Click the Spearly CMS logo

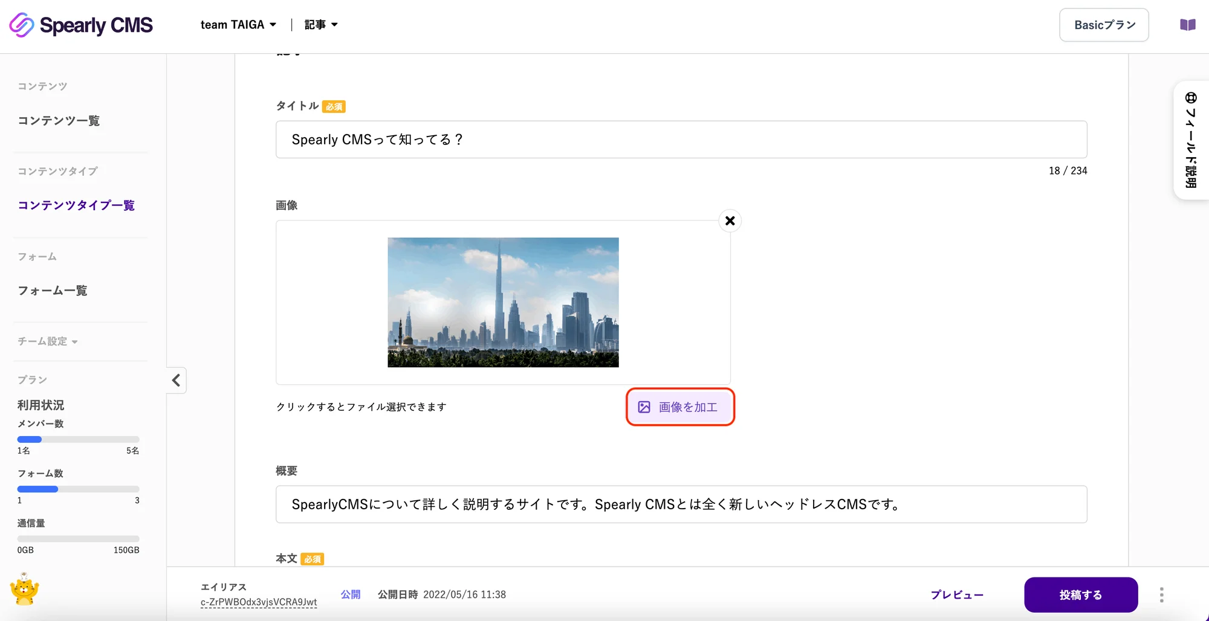tap(81, 25)
